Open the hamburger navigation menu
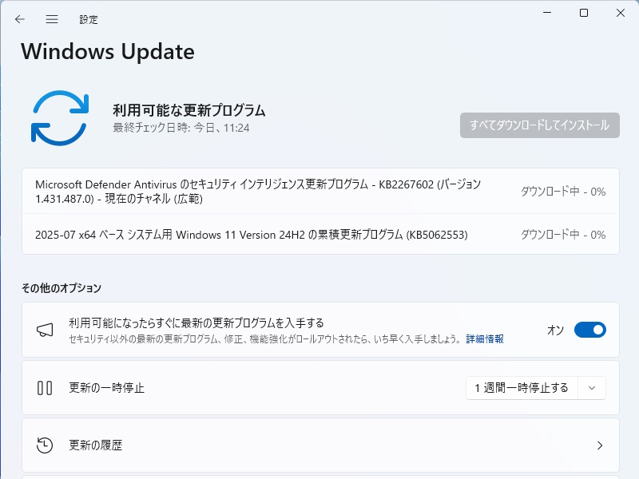Screen dimensions: 639x479 52,19
